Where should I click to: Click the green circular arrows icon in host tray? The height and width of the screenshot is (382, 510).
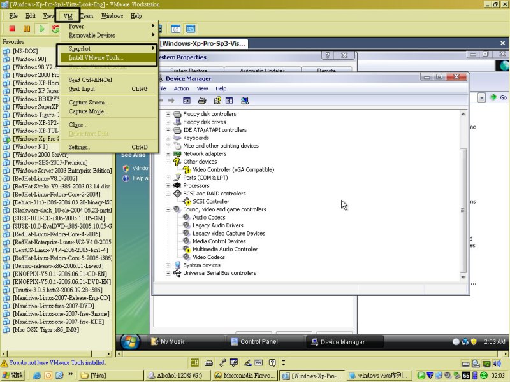[x=484, y=376]
